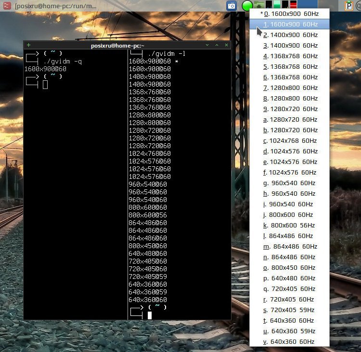Focus the left terminal pane prompt cursor

pyautogui.click(x=45, y=85)
